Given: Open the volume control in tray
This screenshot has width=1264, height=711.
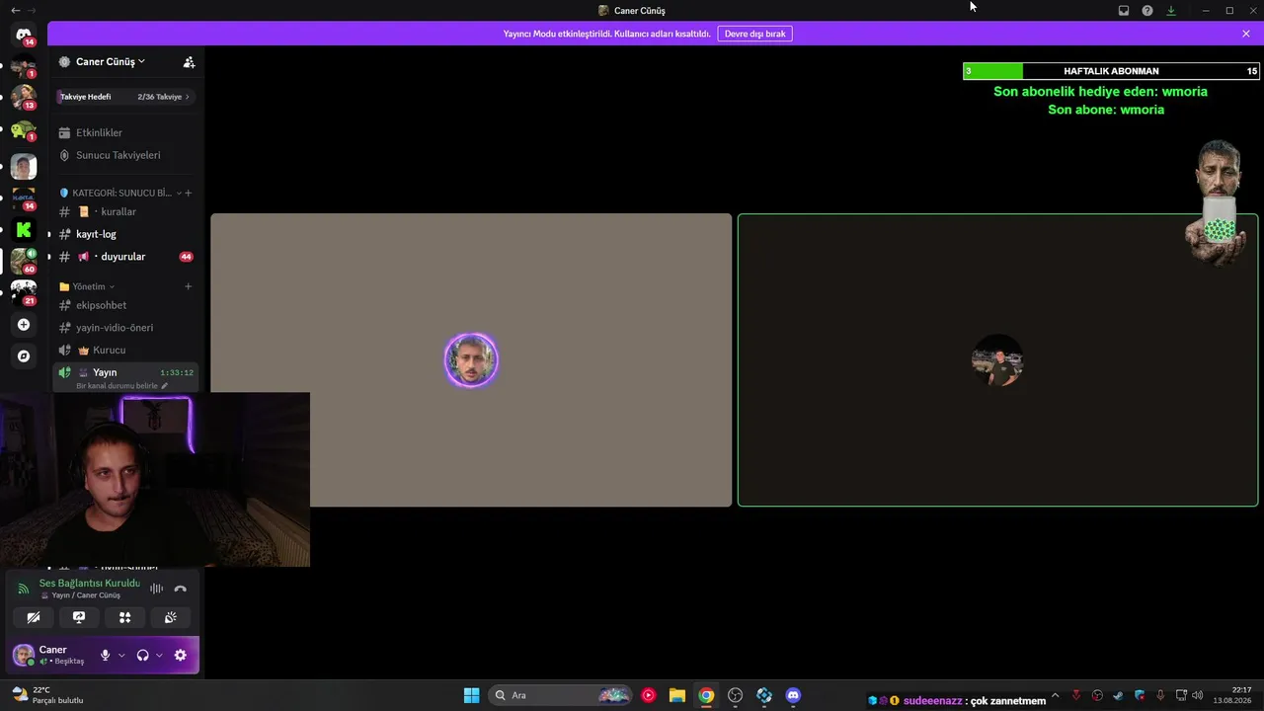Looking at the screenshot, I should point(1197,695).
